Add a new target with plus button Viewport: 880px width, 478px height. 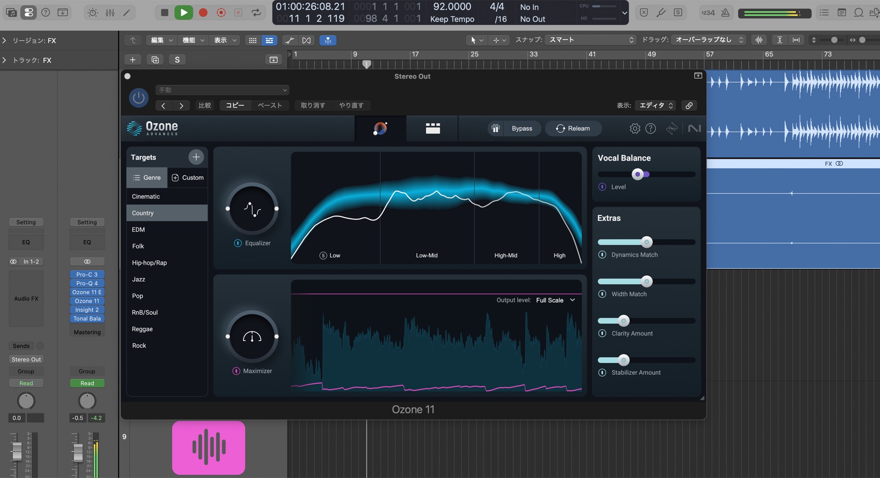coord(196,157)
